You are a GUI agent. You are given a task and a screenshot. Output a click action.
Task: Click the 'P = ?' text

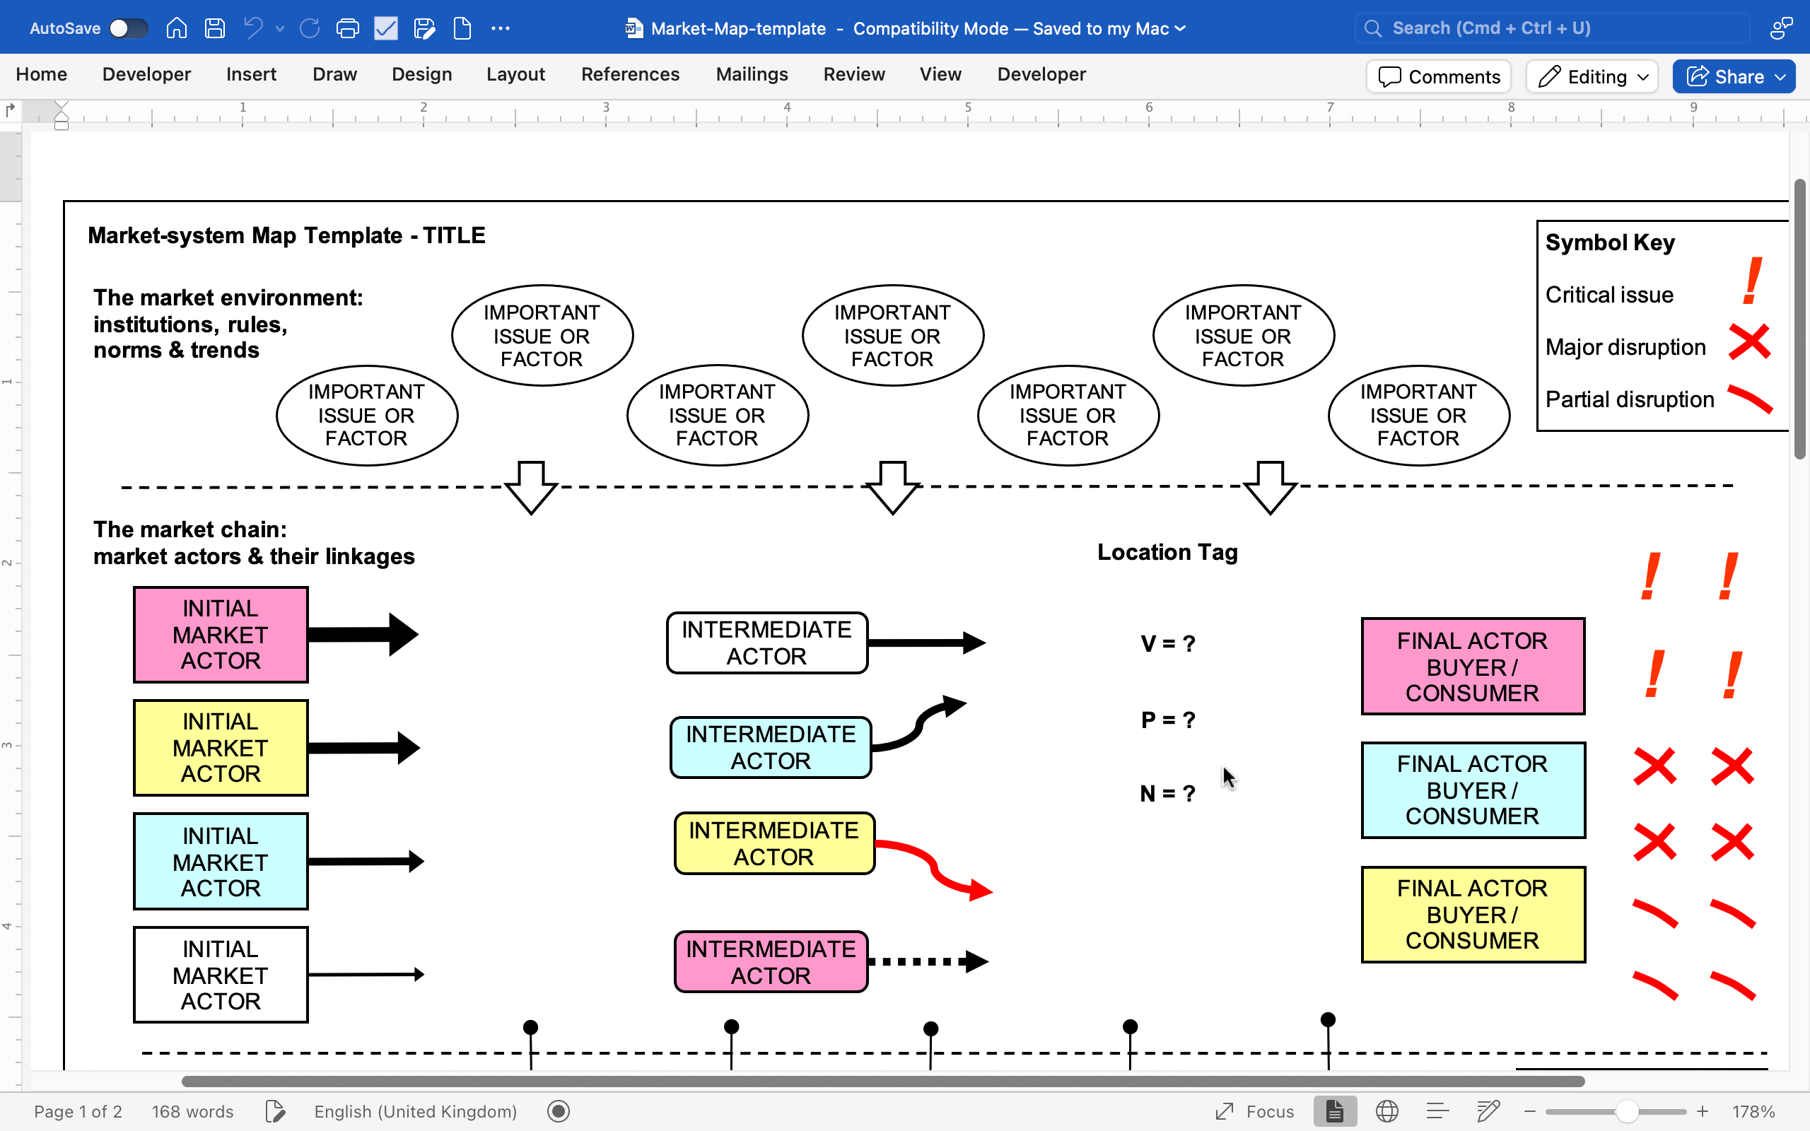(x=1167, y=720)
